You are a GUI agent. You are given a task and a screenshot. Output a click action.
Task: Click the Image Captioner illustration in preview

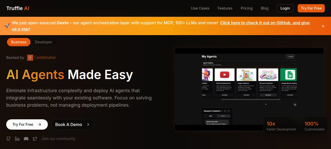click(x=246, y=75)
